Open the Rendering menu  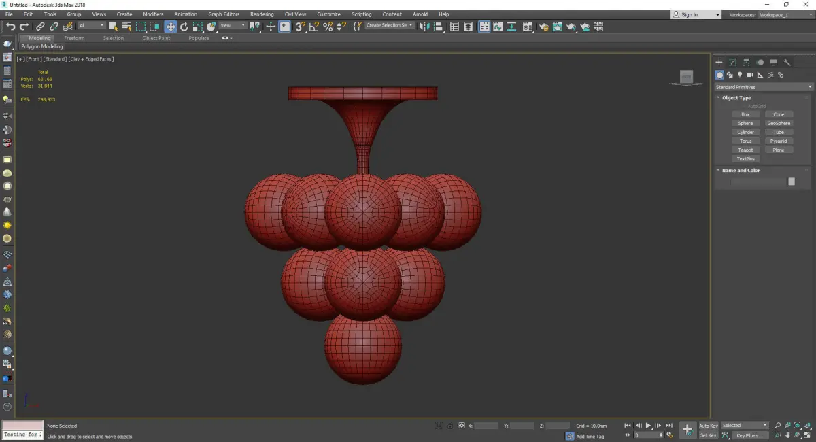coord(262,14)
